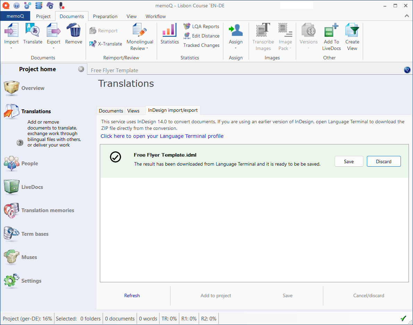The height and width of the screenshot is (325, 413).
Task: Open the Statistics chart icon
Action: 170,30
